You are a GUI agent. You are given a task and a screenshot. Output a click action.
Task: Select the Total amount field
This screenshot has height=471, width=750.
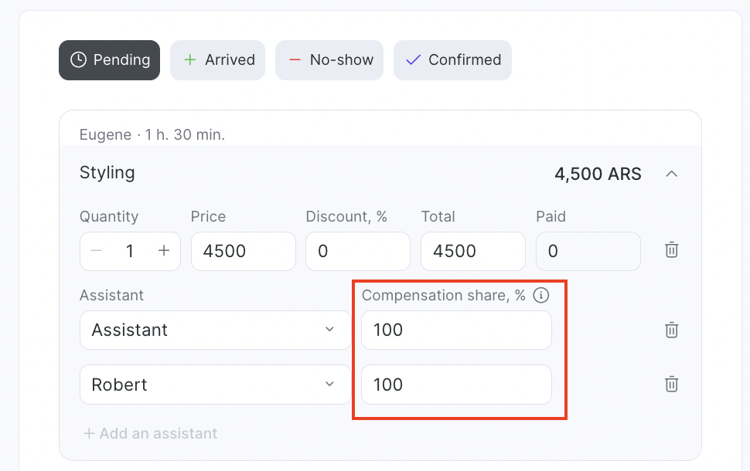point(472,251)
